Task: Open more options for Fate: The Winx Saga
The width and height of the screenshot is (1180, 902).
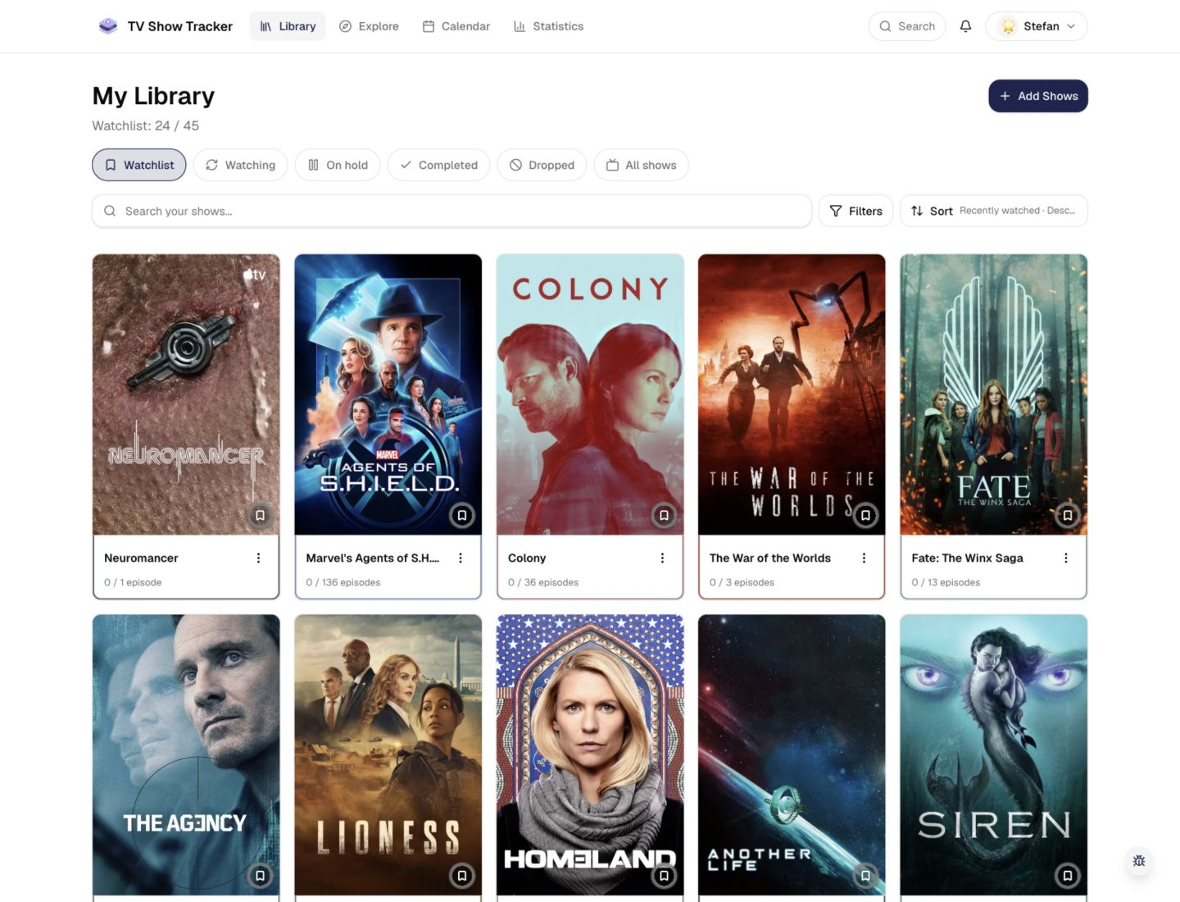Action: click(1066, 558)
